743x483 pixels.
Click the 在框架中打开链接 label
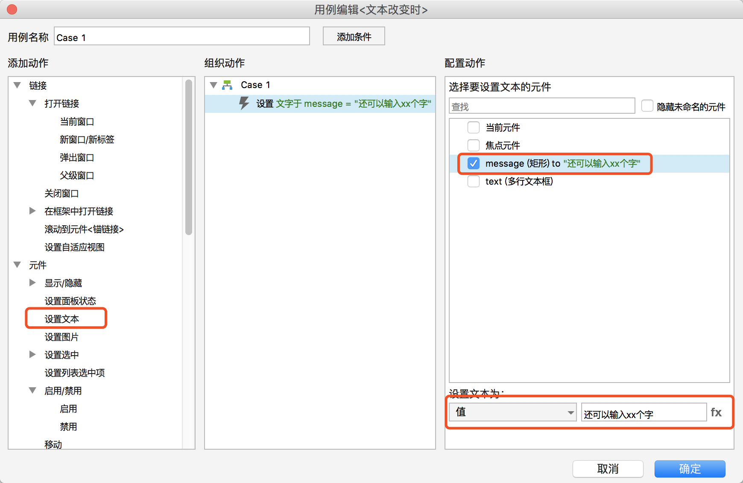[x=79, y=212]
